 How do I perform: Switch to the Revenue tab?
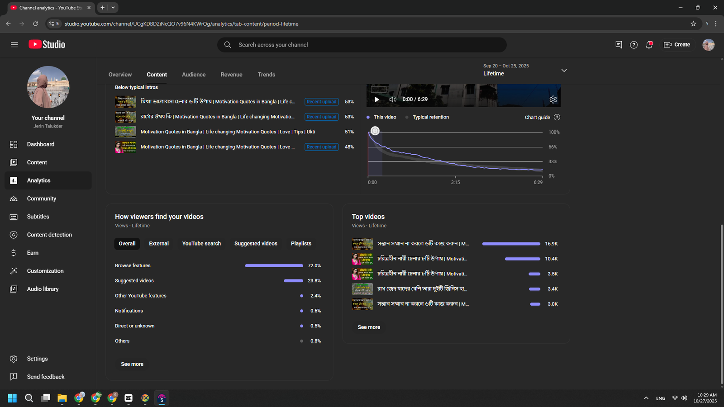pyautogui.click(x=231, y=75)
